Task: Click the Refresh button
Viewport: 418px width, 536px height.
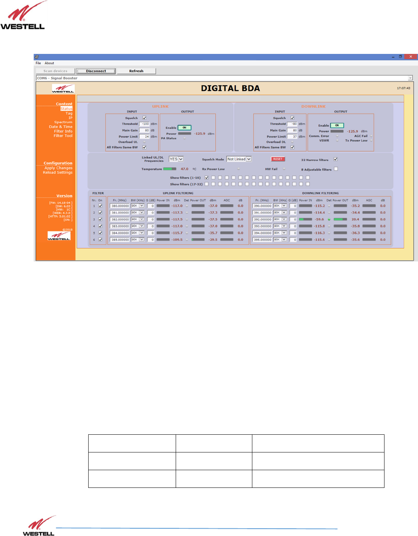Action: tap(136, 71)
